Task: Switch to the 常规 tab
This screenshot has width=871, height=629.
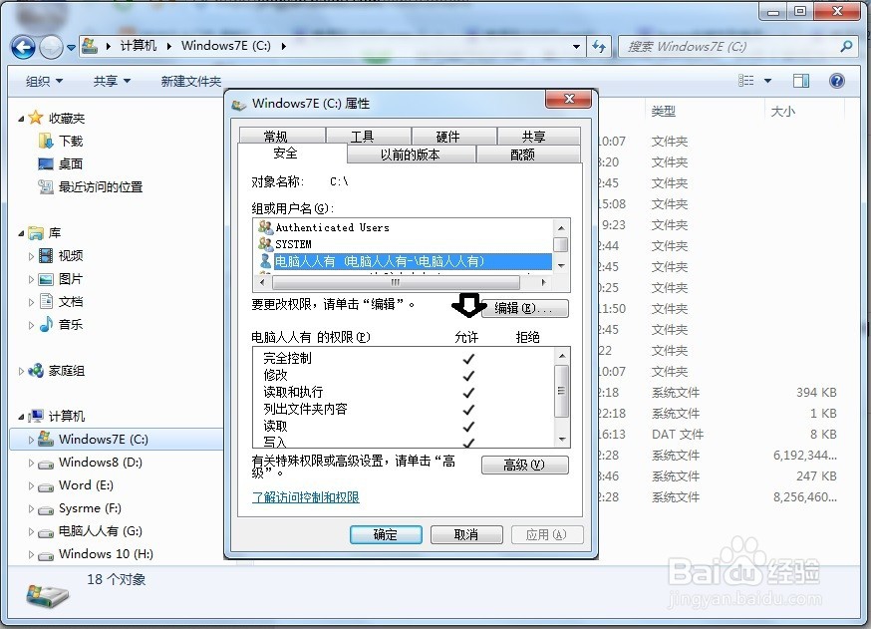Action: pos(282,137)
